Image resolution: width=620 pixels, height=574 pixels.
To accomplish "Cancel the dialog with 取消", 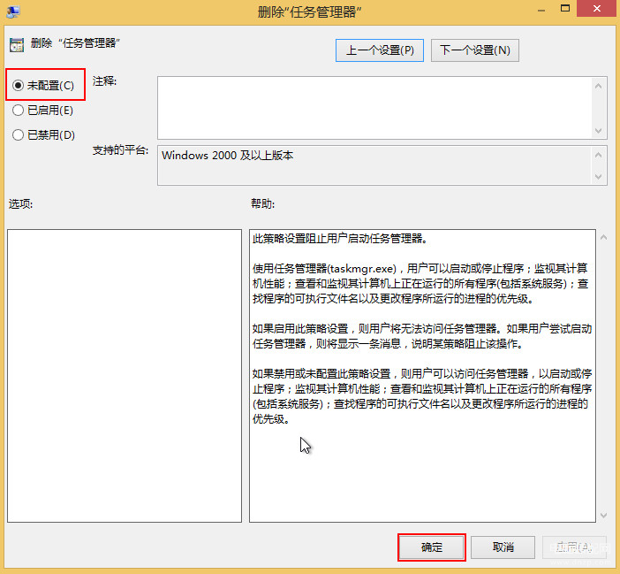I will (503, 547).
